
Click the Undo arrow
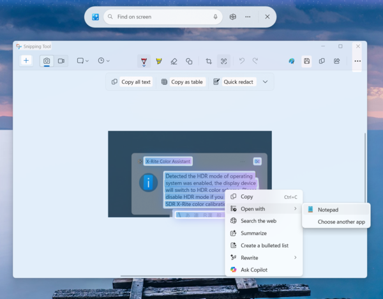pos(242,61)
